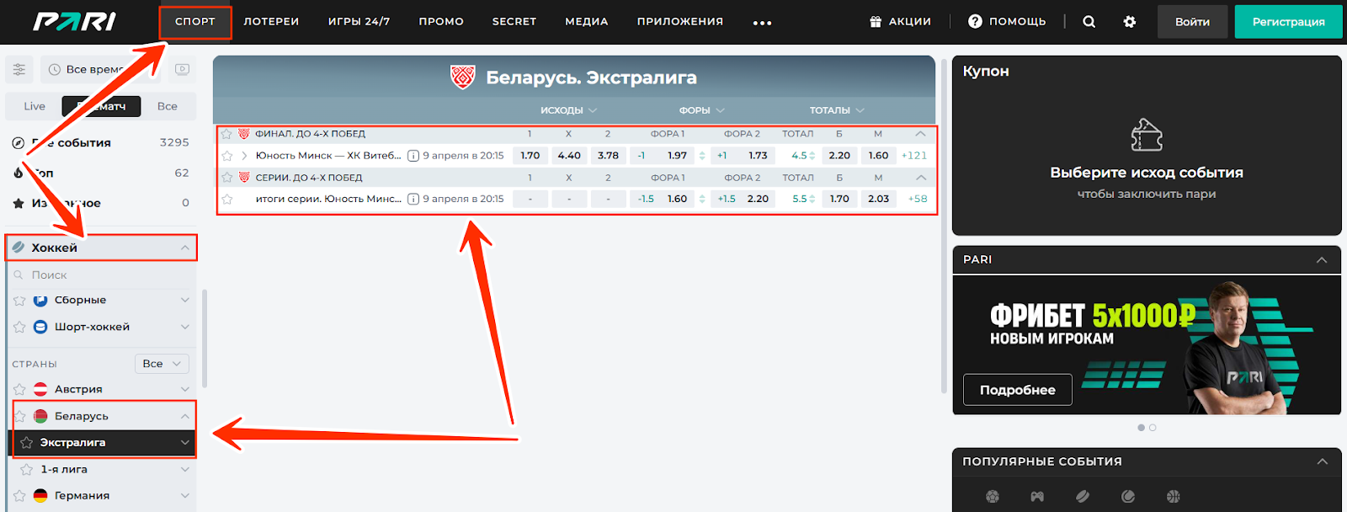
Task: Click the hockey Поиск search field
Action: point(101,275)
